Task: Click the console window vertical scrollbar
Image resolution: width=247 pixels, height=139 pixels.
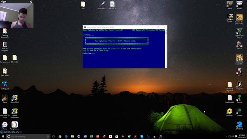Action: [x=166, y=49]
